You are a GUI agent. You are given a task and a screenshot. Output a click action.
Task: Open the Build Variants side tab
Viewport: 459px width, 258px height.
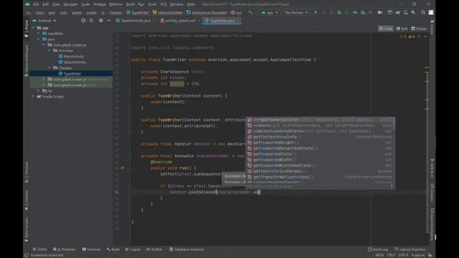tap(27, 229)
